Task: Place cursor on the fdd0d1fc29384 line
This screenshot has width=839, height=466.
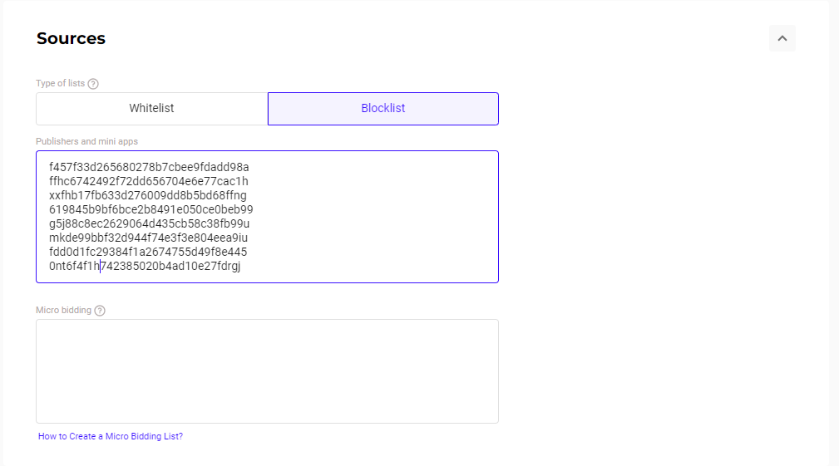Action: pos(148,252)
